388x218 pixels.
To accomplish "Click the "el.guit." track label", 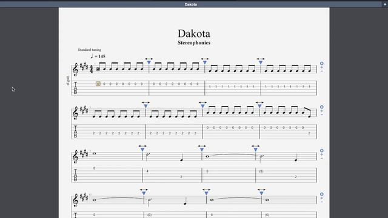I will (x=68, y=81).
